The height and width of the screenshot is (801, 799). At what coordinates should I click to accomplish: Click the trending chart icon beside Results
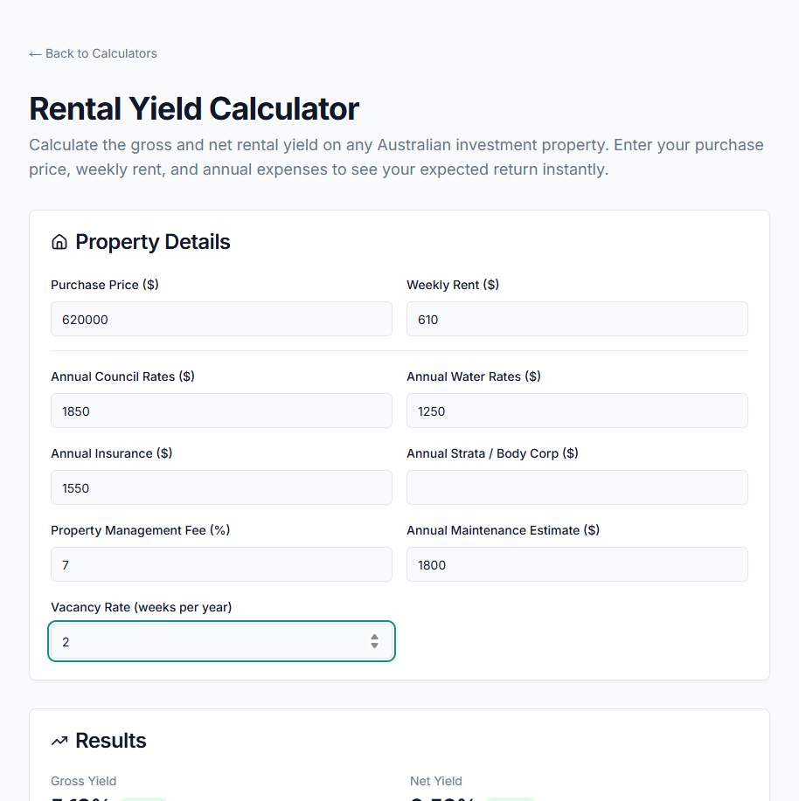(x=59, y=740)
